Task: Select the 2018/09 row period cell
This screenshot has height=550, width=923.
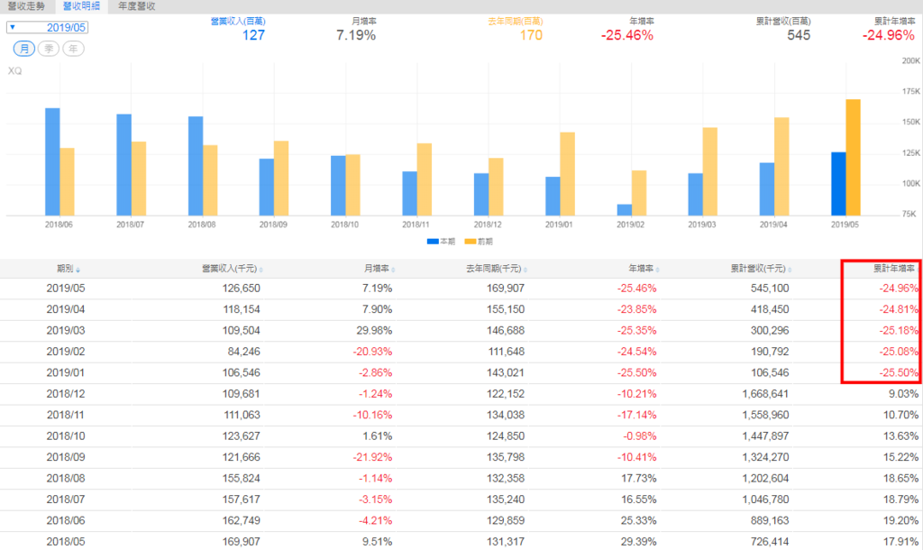Action: (x=65, y=457)
